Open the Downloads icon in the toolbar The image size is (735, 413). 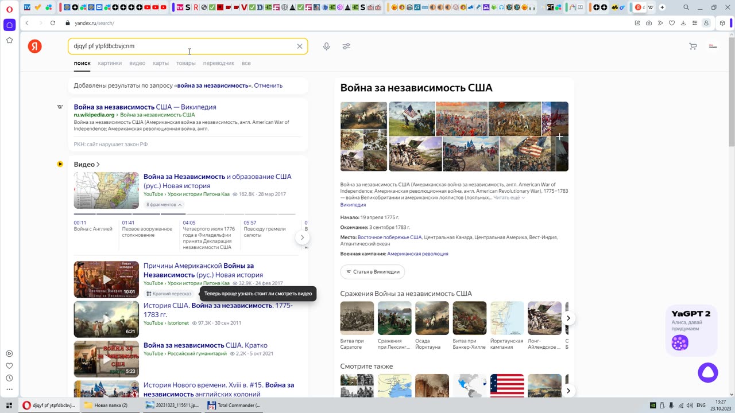683,23
